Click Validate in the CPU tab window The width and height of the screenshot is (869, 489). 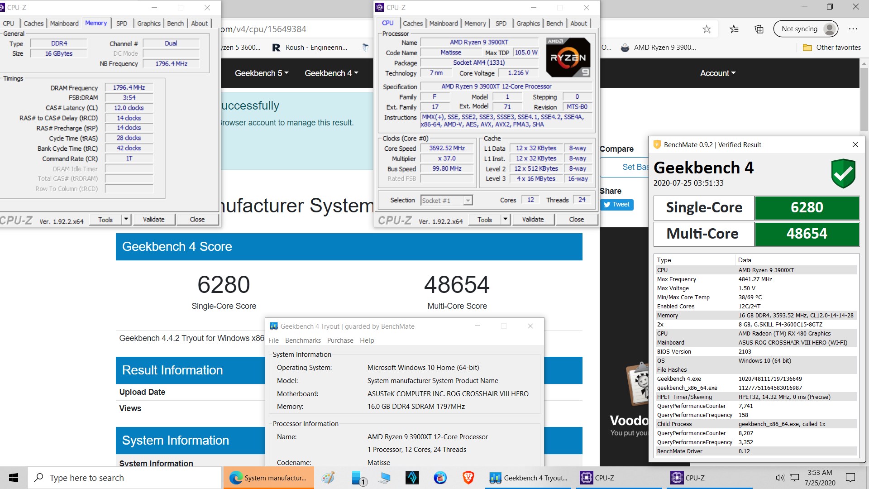pos(533,219)
